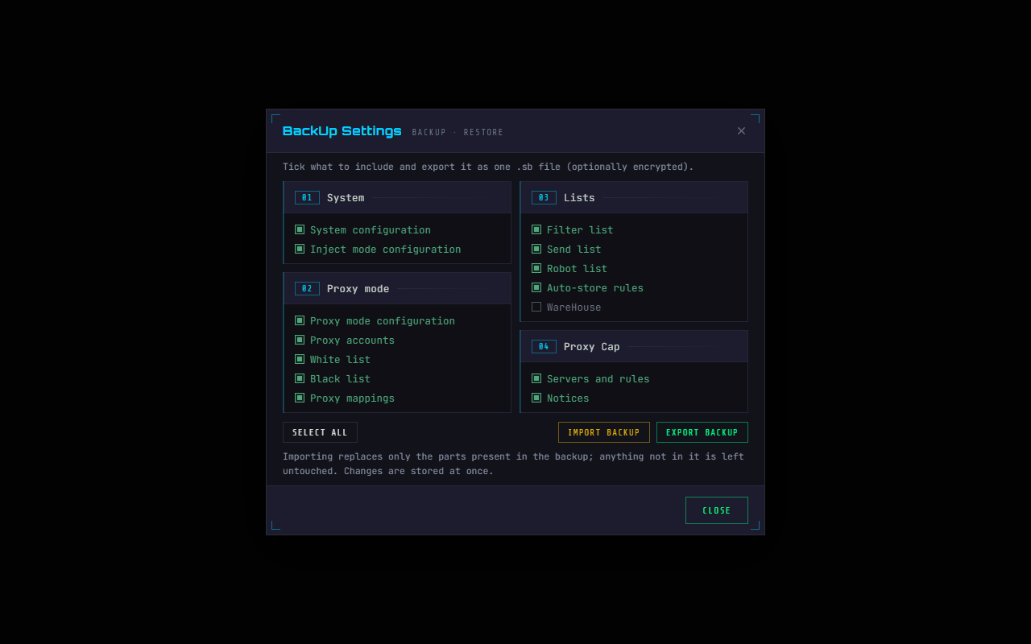Toggle the Send list checkbox
Viewport: 1031px width, 644px height.
[x=536, y=249]
